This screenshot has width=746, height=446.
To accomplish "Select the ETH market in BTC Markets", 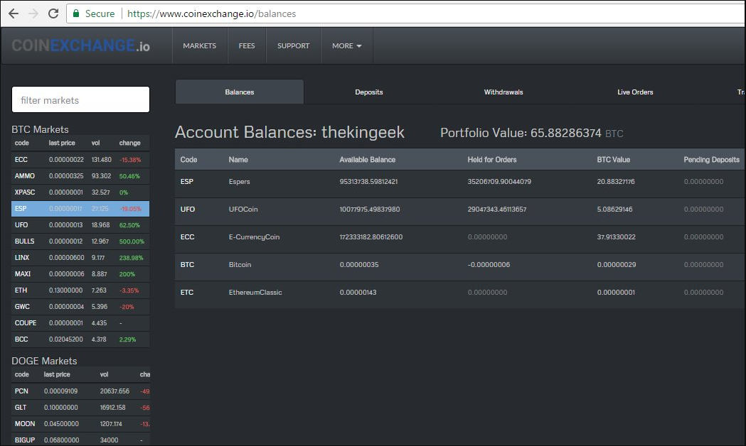I will (x=80, y=290).
